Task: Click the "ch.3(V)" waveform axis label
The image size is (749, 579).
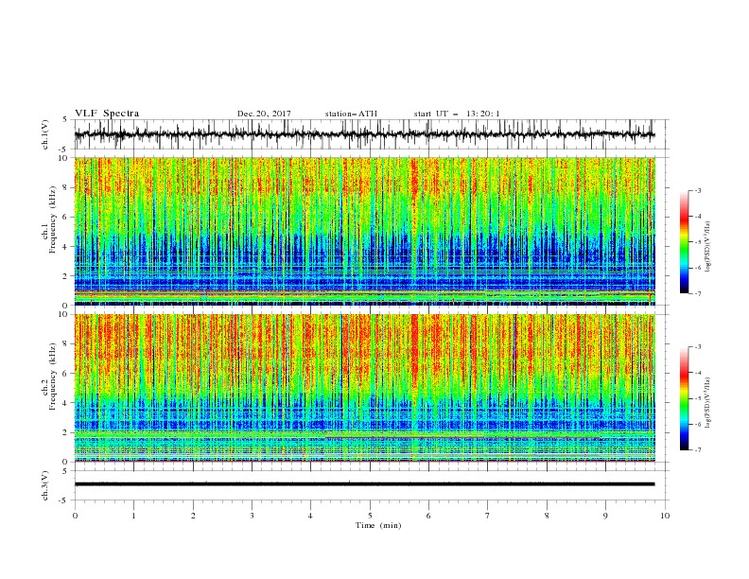Action: (x=45, y=485)
